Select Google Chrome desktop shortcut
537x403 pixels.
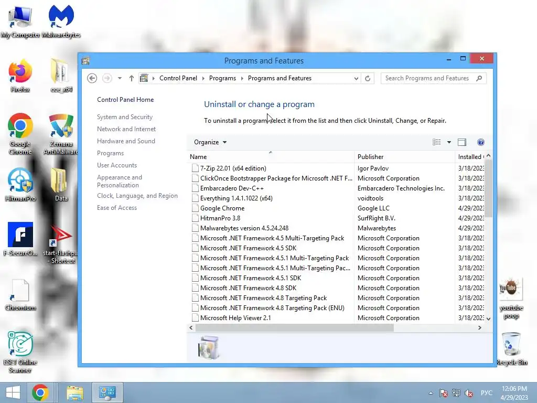(x=20, y=134)
